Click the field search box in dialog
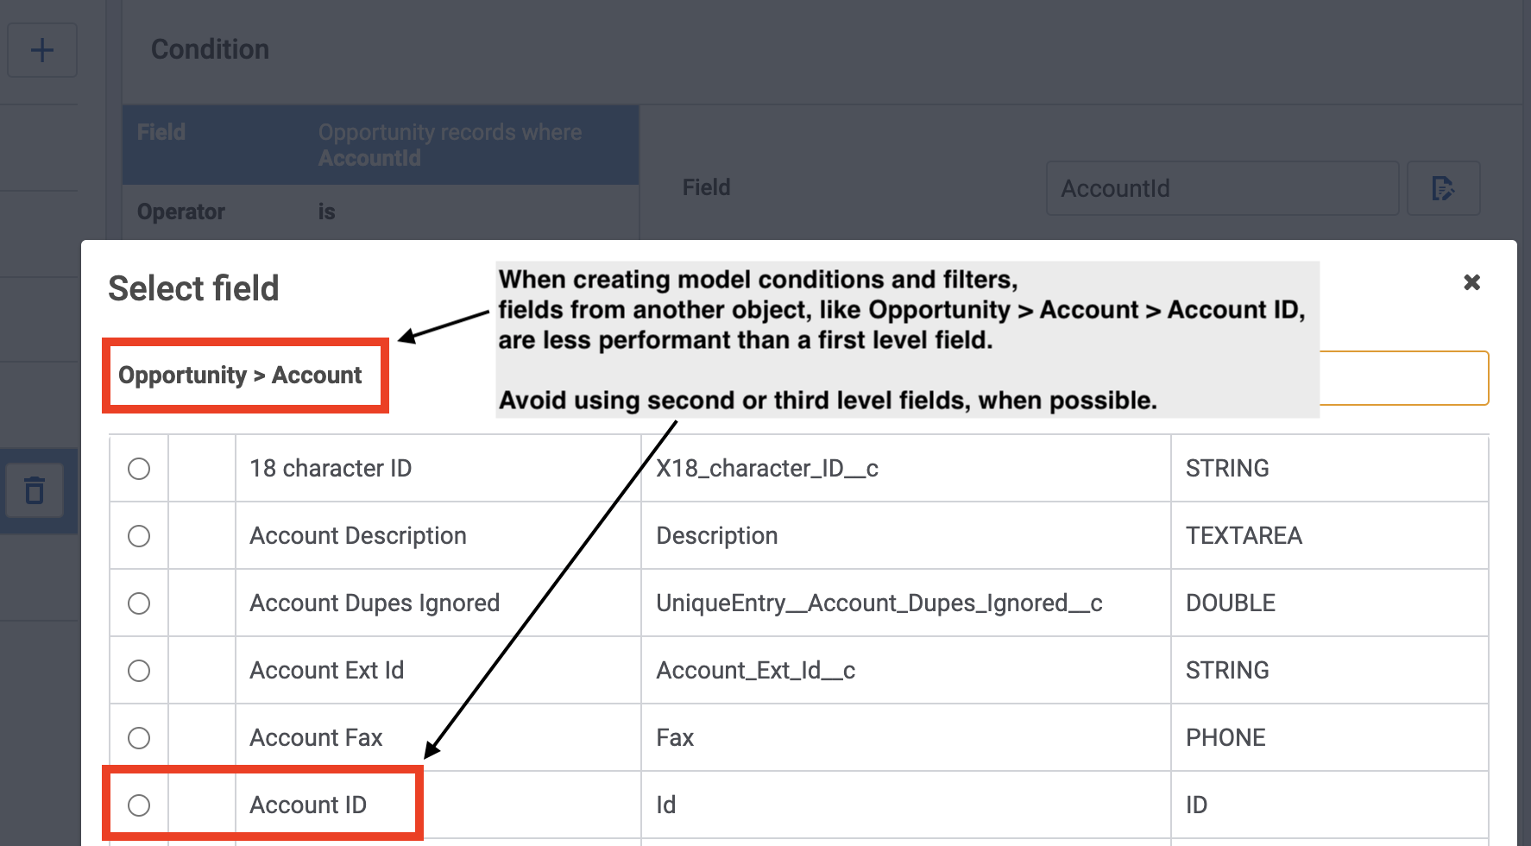Viewport: 1531px width, 846px height. coord(1403,378)
